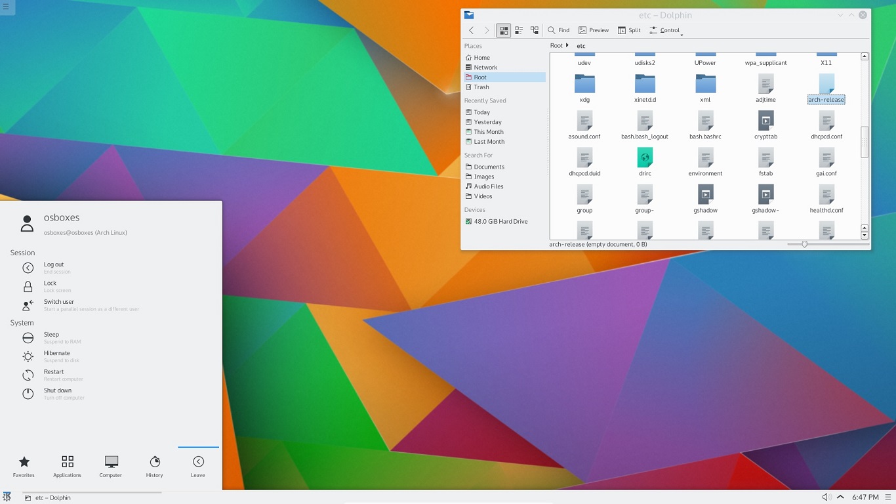Image resolution: width=896 pixels, height=504 pixels.
Task: Select the arch-release file icon
Action: [x=826, y=83]
